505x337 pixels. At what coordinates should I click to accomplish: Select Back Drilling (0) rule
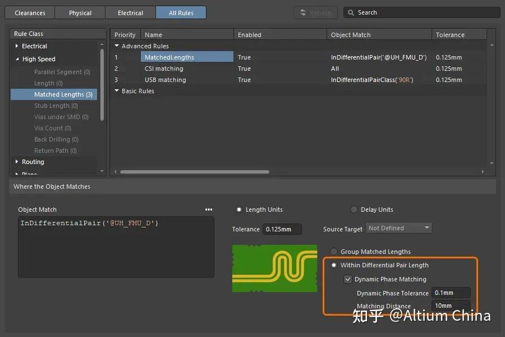[x=56, y=139]
